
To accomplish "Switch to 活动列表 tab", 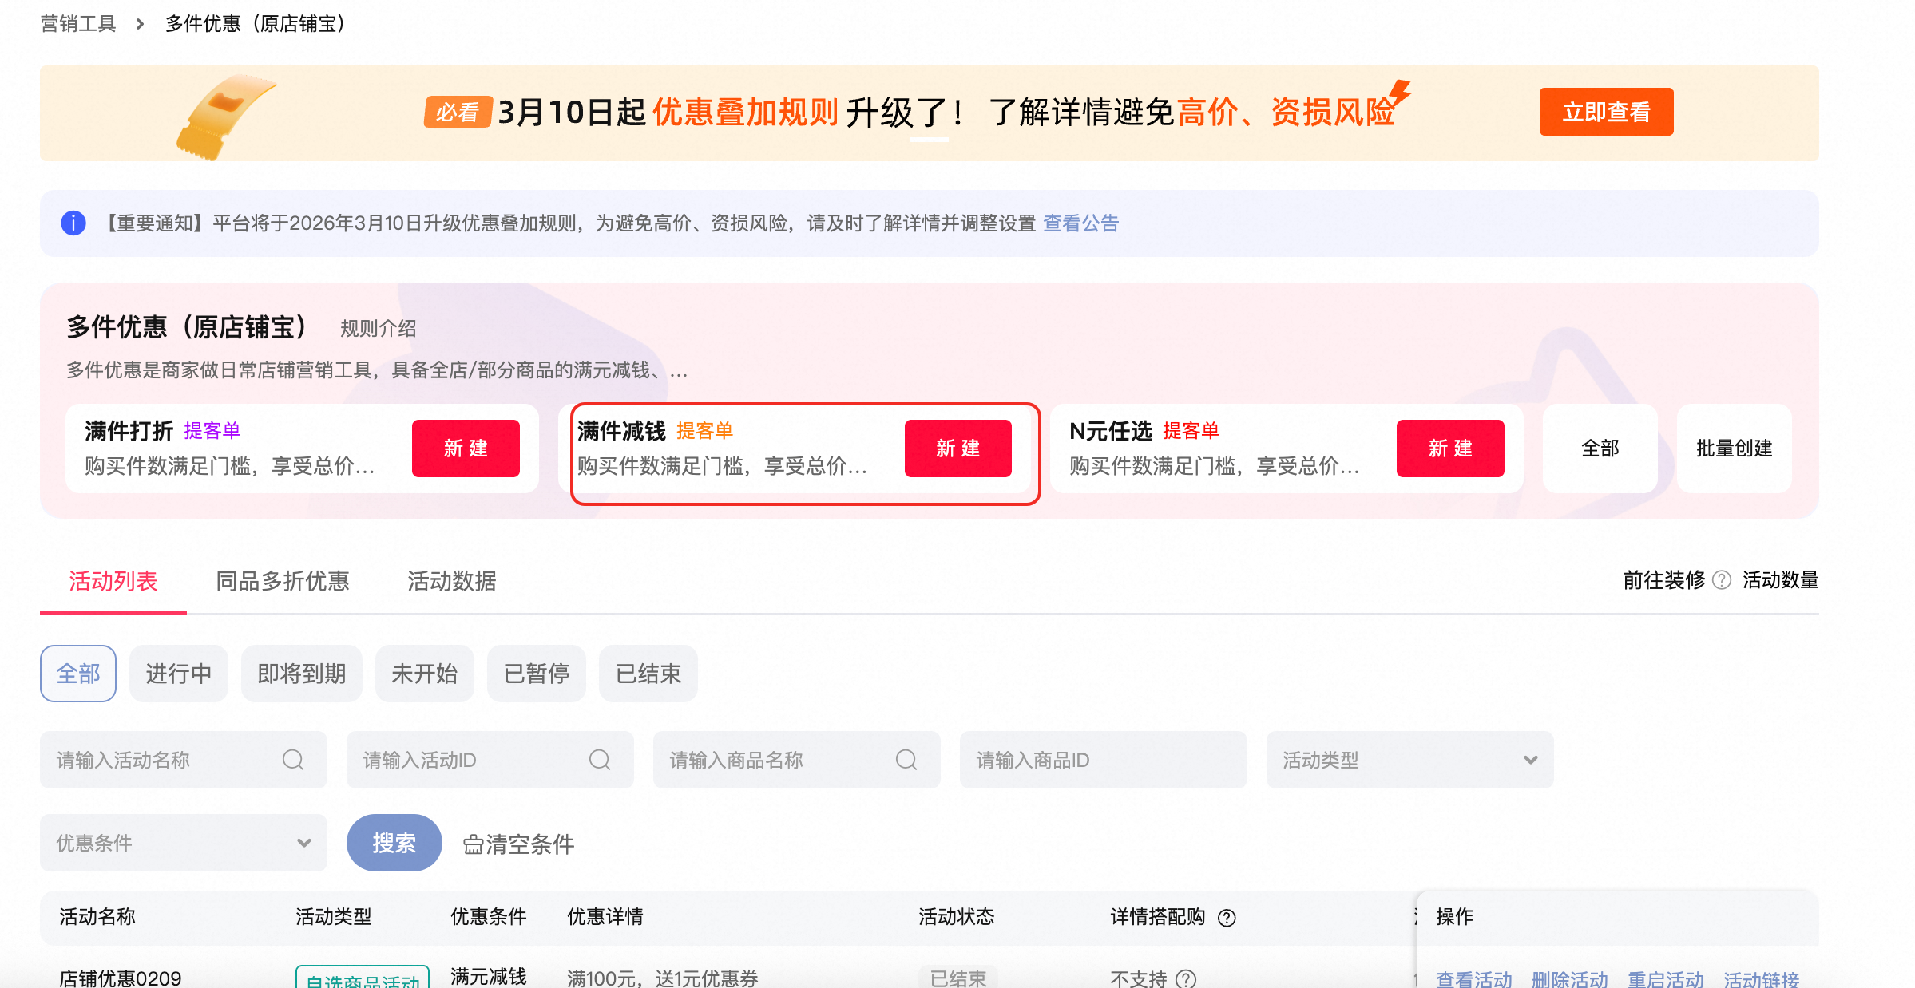I will [x=113, y=582].
